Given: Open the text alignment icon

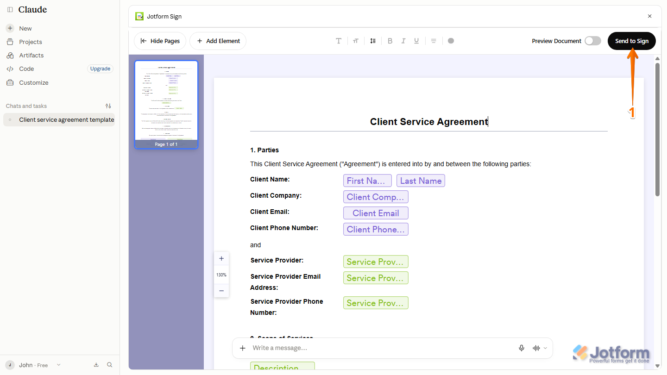Looking at the screenshot, I should click(434, 41).
